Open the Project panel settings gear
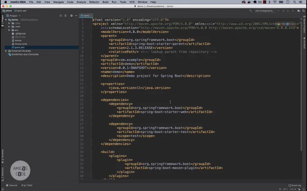 tap(71, 16)
